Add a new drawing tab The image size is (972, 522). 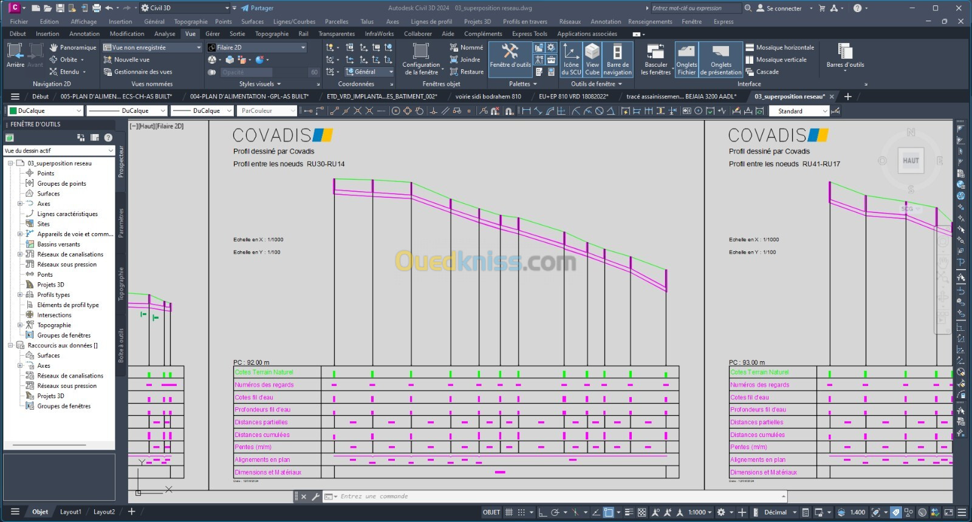tap(847, 97)
